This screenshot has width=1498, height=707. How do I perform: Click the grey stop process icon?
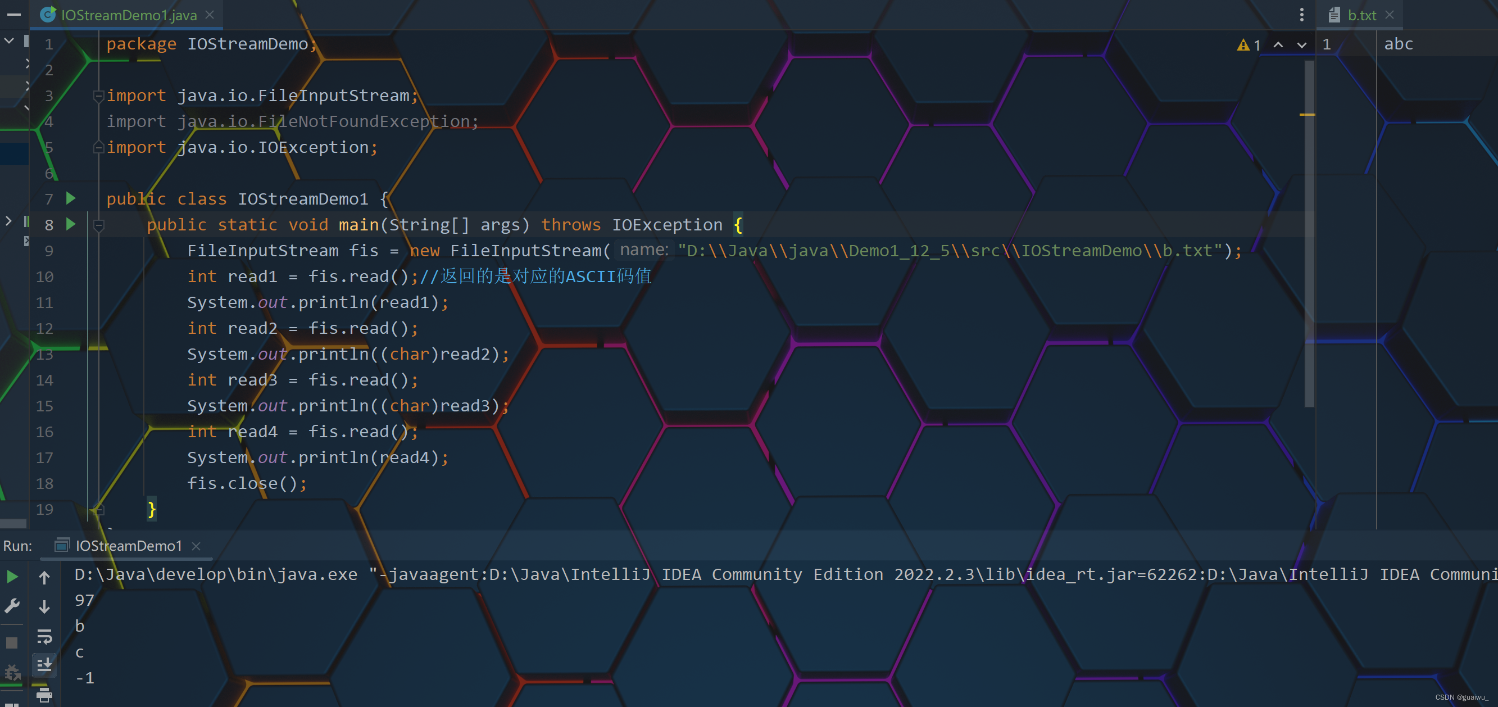[x=12, y=642]
